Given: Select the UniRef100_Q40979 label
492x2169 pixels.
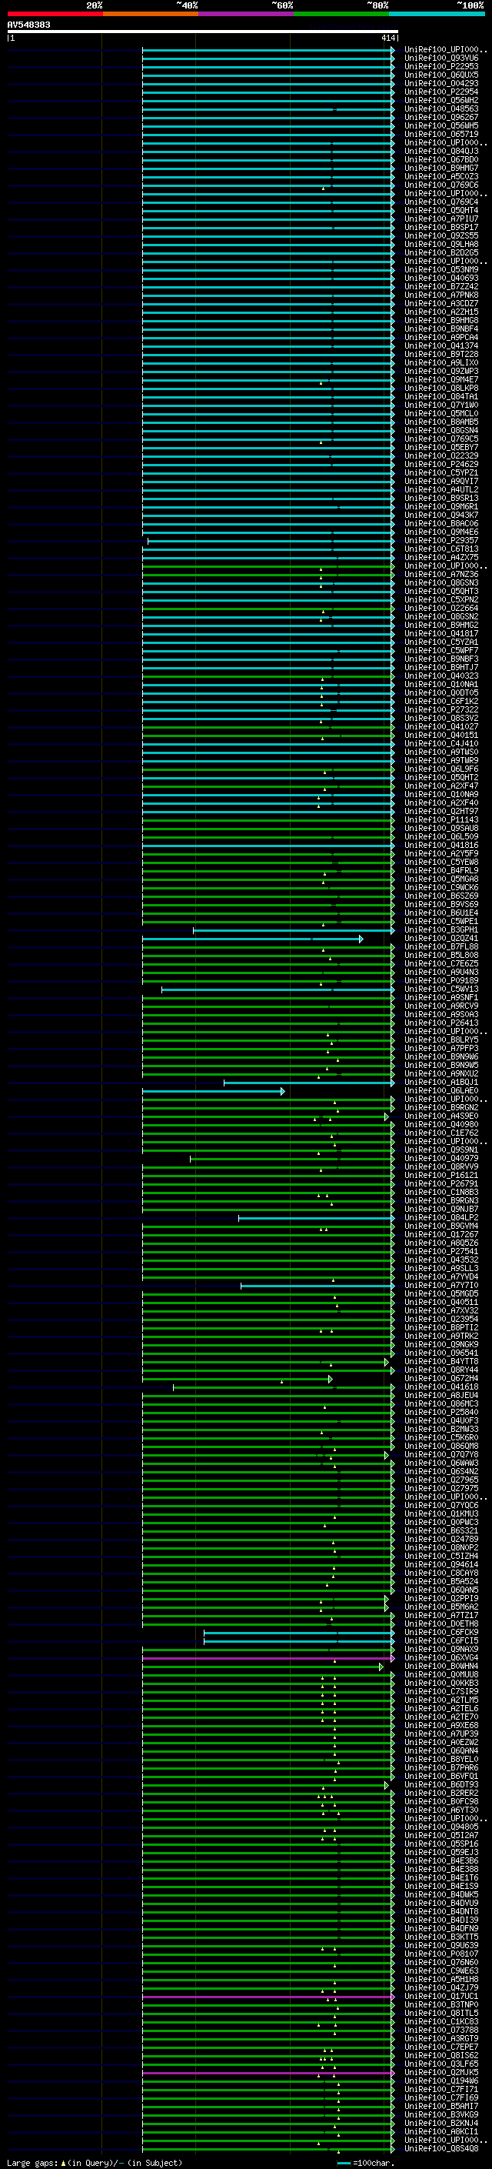Looking at the screenshot, I should tap(441, 1158).
